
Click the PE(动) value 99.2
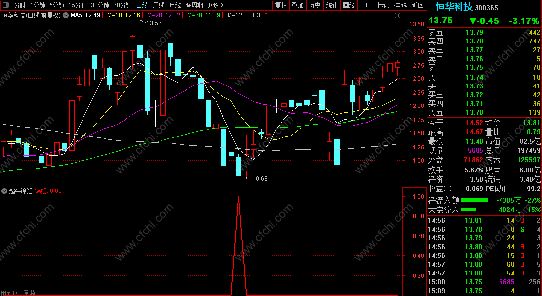(x=534, y=189)
